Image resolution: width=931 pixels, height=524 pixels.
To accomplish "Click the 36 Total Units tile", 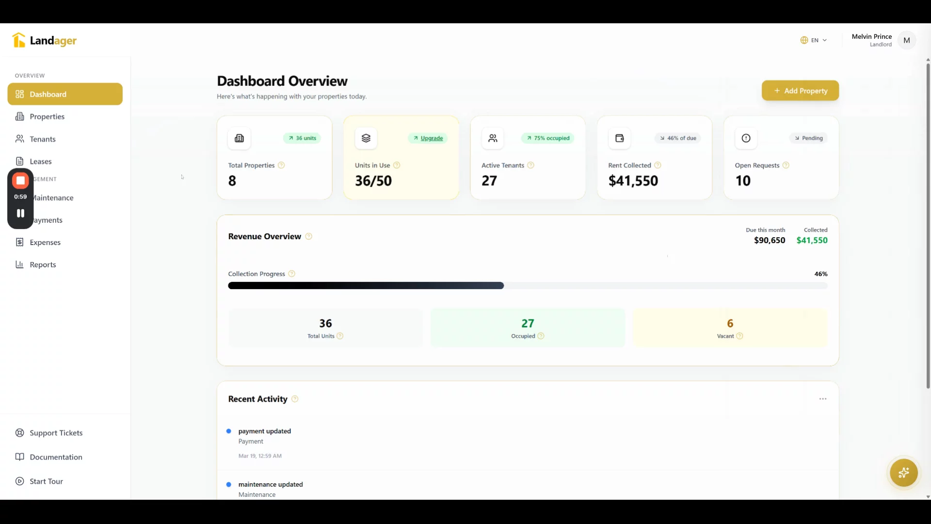I will pos(325,328).
